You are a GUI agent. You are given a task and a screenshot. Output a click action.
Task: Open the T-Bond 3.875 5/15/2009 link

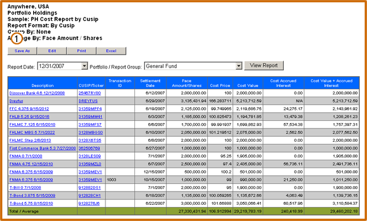pos(33,196)
